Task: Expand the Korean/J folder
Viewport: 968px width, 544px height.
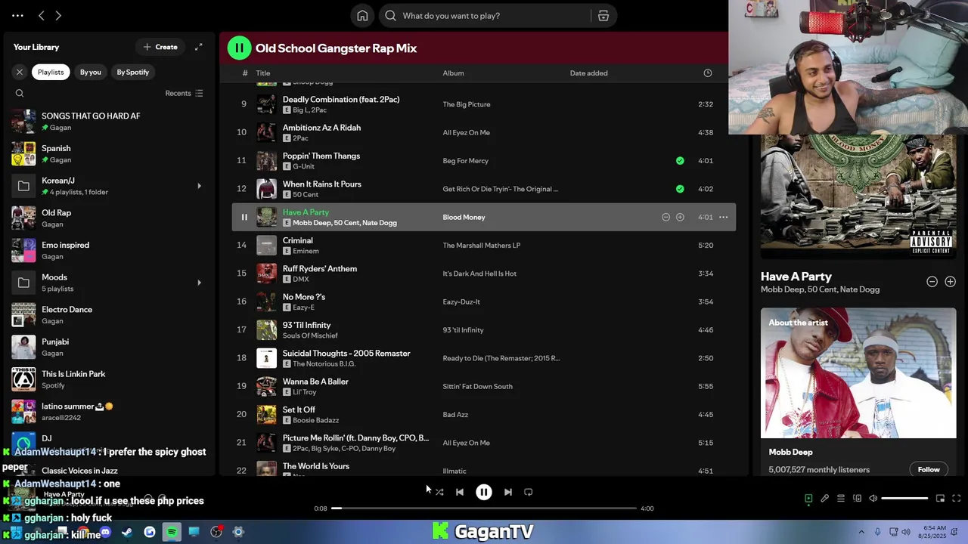Action: click(x=200, y=186)
